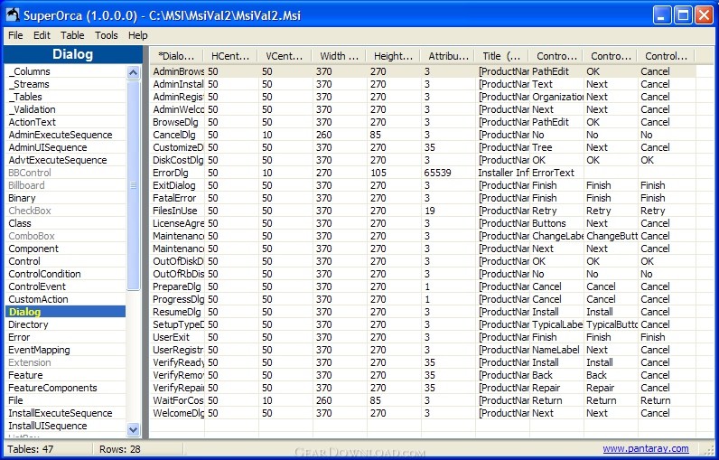Screen dimensions: 719x460
Task: Click the table list scrollbar thumb
Action: tap(133, 185)
